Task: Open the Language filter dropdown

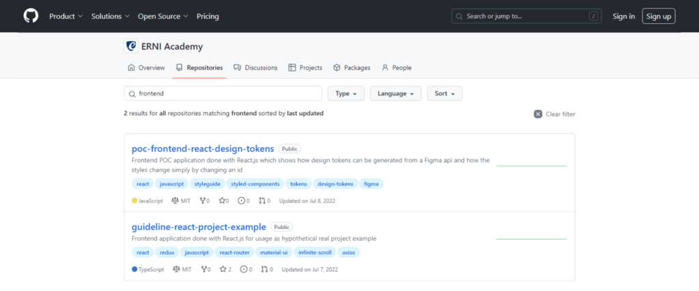Action: (395, 93)
